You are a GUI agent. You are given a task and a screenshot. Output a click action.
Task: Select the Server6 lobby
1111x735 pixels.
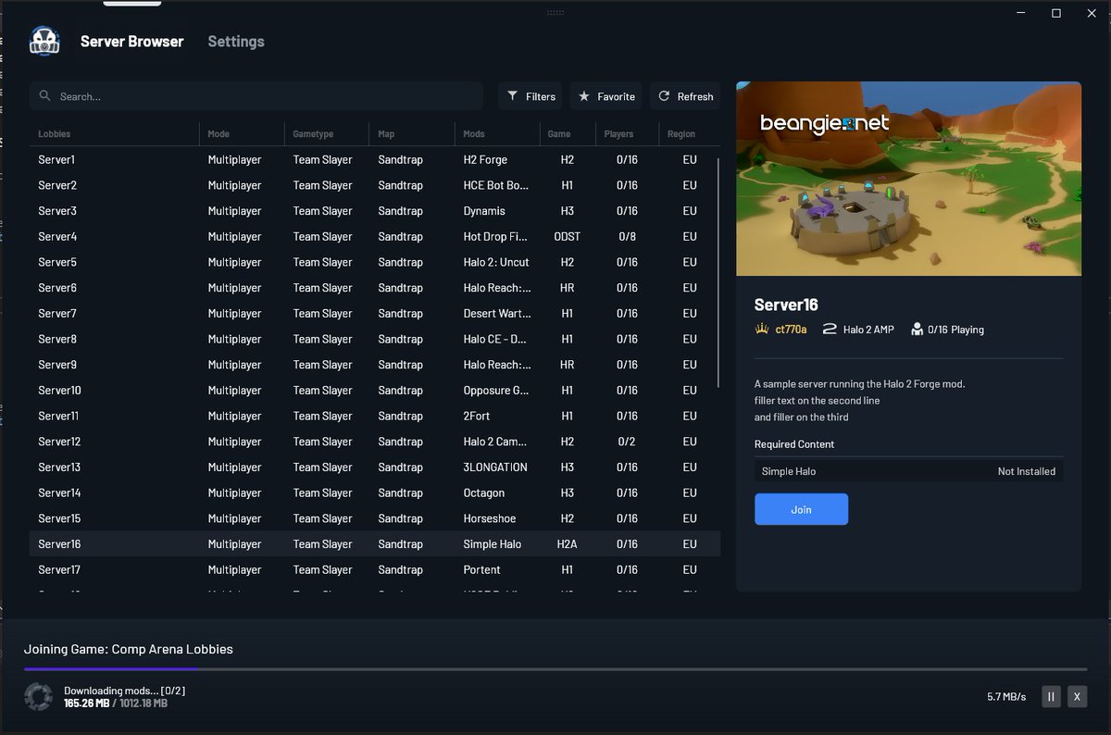coord(374,288)
